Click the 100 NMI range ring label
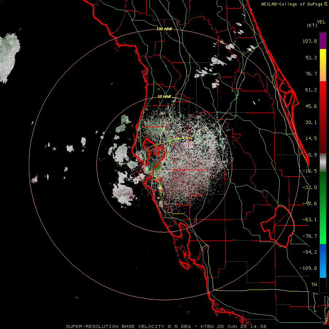This screenshot has height=329, width=329. click(x=164, y=29)
